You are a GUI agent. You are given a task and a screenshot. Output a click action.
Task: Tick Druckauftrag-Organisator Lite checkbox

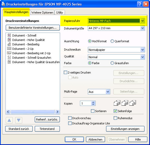point(70,123)
